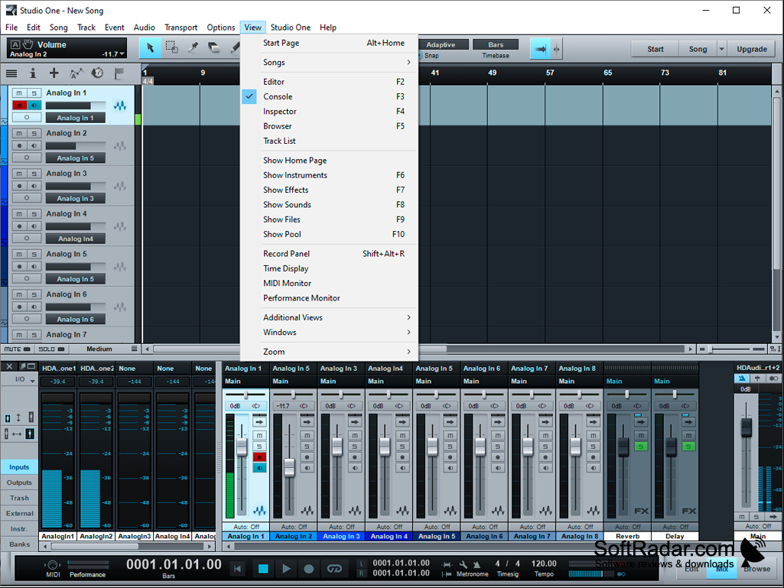Click the Upgrade button

[x=752, y=49]
